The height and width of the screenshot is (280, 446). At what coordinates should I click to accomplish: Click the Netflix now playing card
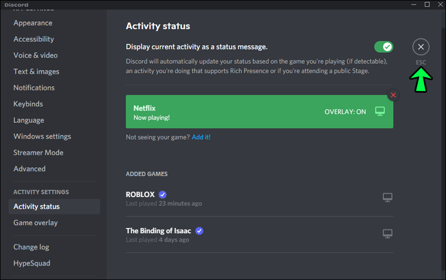click(259, 112)
